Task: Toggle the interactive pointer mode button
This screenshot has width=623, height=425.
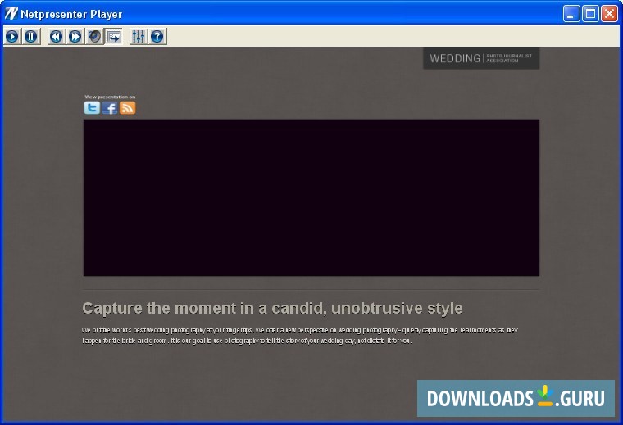Action: tap(114, 37)
